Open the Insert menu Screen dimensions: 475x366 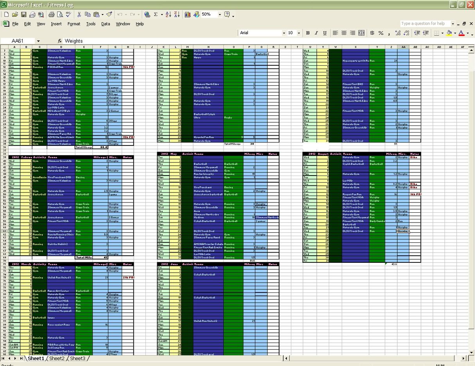[x=56, y=24]
